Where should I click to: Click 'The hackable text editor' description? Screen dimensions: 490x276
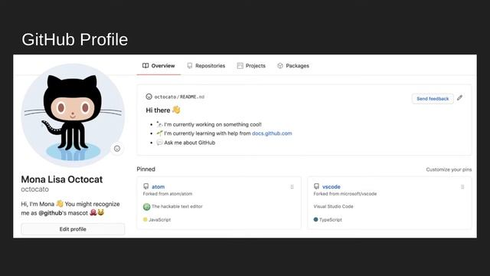tap(177, 206)
